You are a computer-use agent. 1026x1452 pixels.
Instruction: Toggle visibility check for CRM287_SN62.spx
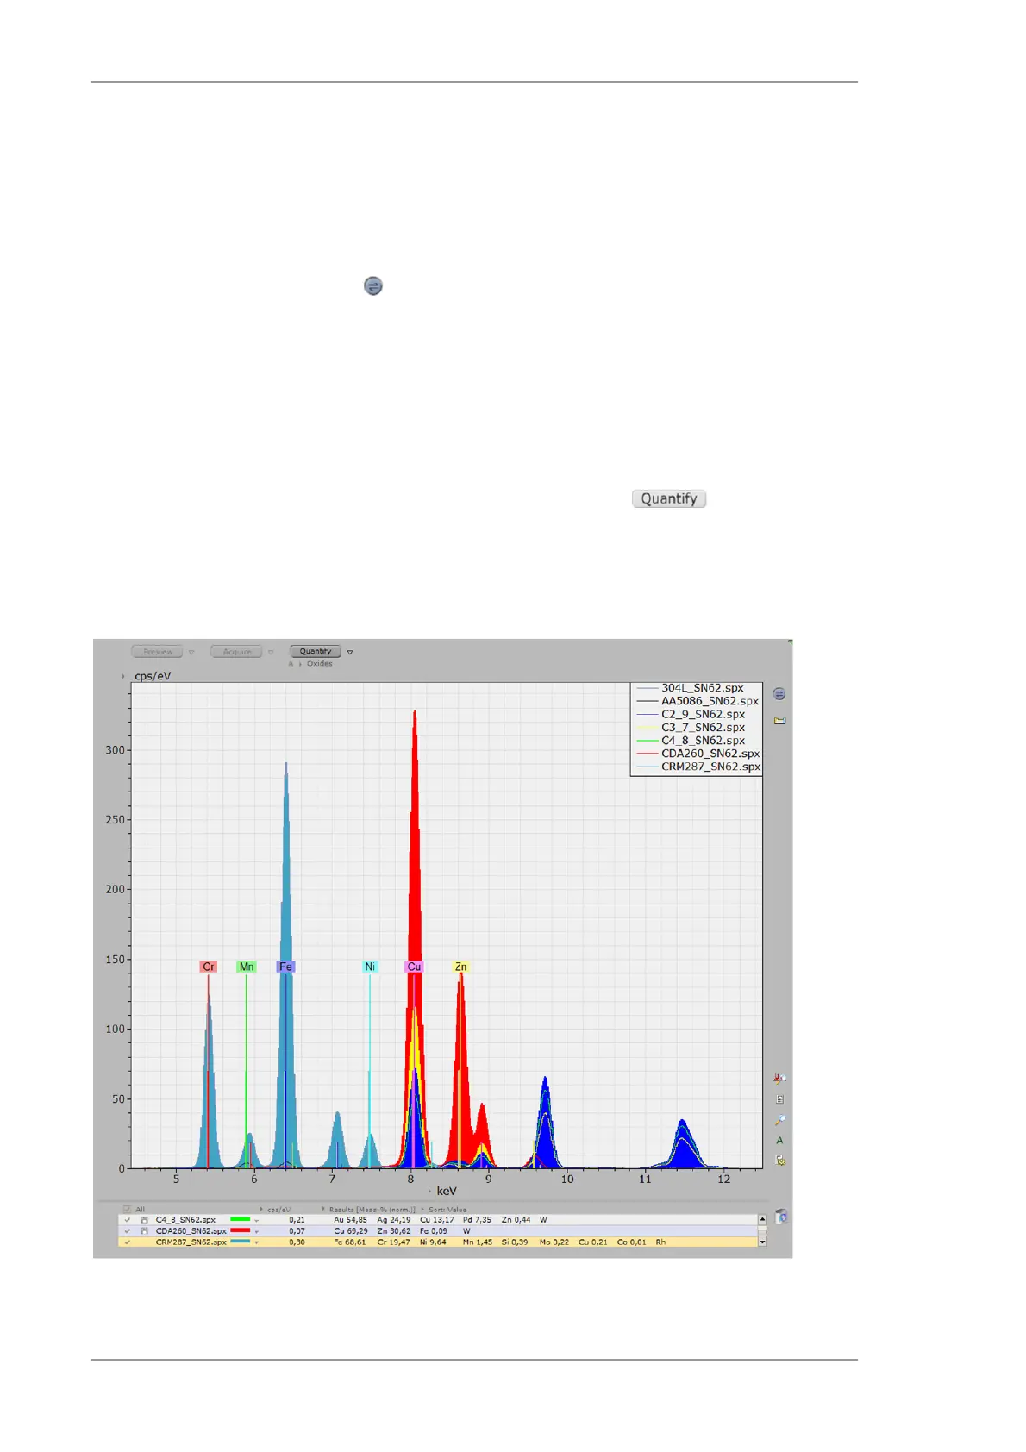coord(128,1242)
